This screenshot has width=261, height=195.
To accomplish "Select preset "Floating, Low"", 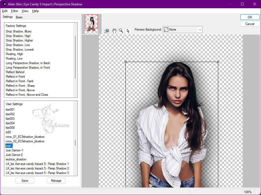I will coord(14,59).
